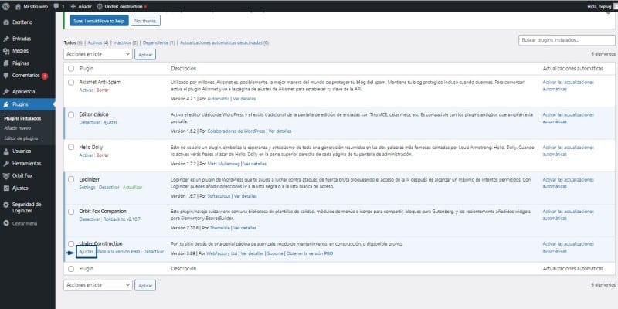The height and width of the screenshot is (309, 618).
Task: Open Under Construction Ajustes link
Action: 87,252
